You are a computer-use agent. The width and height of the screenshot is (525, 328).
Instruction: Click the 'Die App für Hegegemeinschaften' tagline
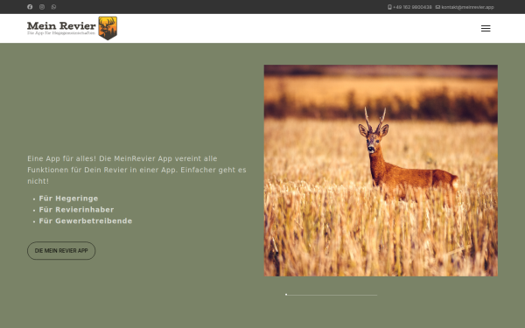(x=61, y=33)
